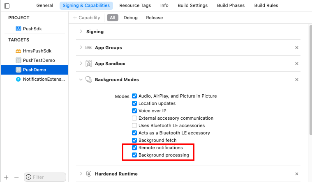This screenshot has width=312, height=182.
Task: Remove the Hardened Runtime capability
Action: [x=297, y=174]
